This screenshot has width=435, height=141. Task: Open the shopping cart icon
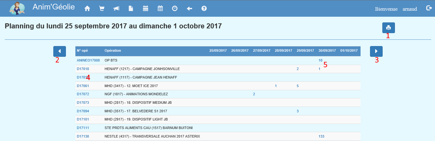[x=102, y=9]
